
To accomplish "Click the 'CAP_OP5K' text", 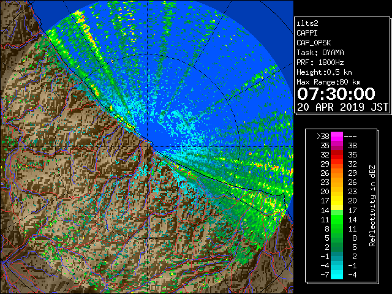I will [x=314, y=43].
